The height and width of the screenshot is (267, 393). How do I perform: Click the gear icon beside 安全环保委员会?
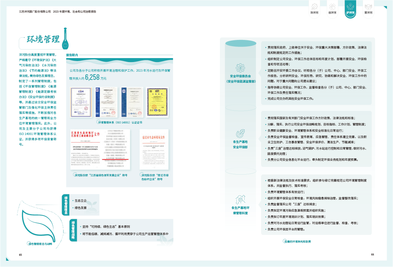[240, 68]
